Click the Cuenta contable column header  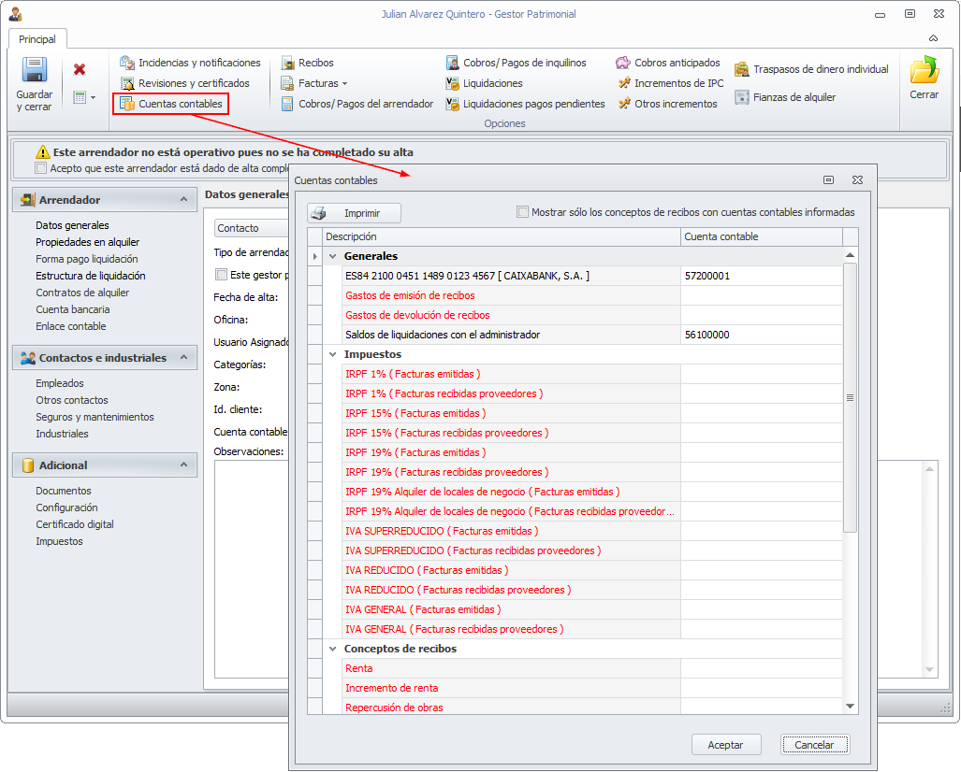pos(762,236)
